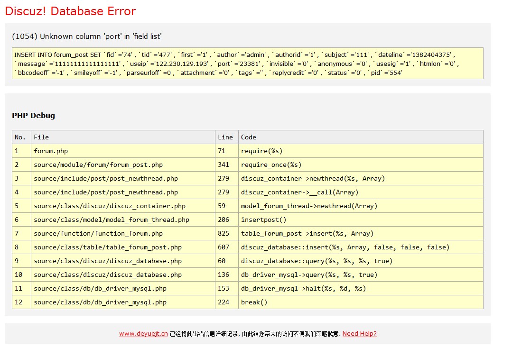Click the Chinese apology text in the footer
Viewport: 512px width, 348px height.
tap(255, 334)
